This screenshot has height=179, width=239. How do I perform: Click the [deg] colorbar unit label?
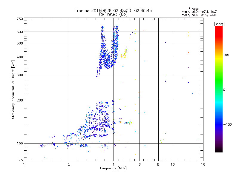(219, 24)
